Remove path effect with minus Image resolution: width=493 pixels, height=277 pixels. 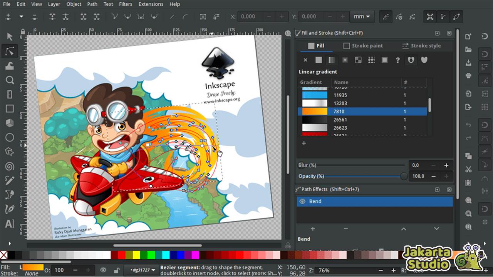pyautogui.click(x=345, y=229)
